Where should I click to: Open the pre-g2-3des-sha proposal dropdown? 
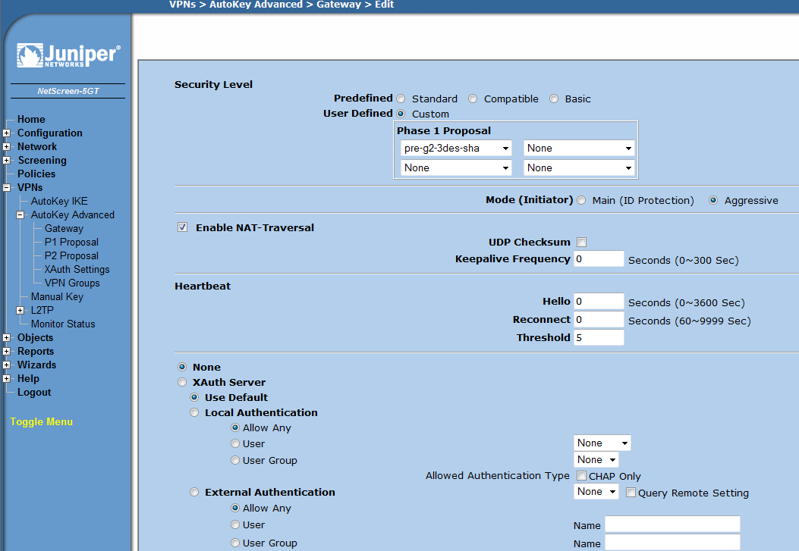coord(455,149)
